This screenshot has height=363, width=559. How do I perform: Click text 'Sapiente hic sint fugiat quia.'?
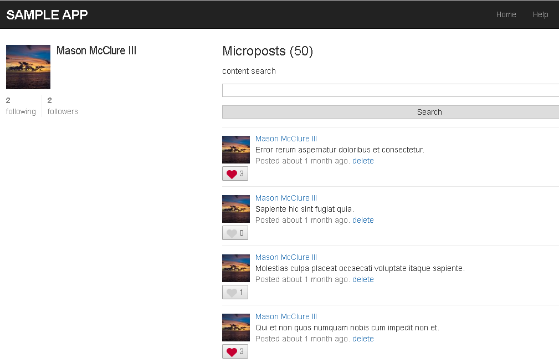click(305, 209)
